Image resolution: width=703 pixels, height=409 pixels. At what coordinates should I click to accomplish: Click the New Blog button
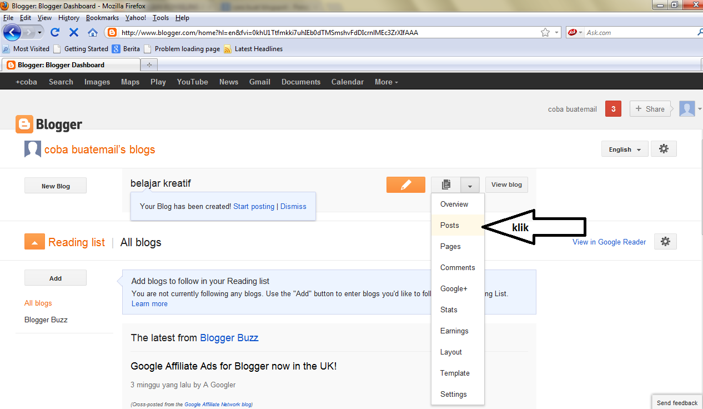pos(56,186)
